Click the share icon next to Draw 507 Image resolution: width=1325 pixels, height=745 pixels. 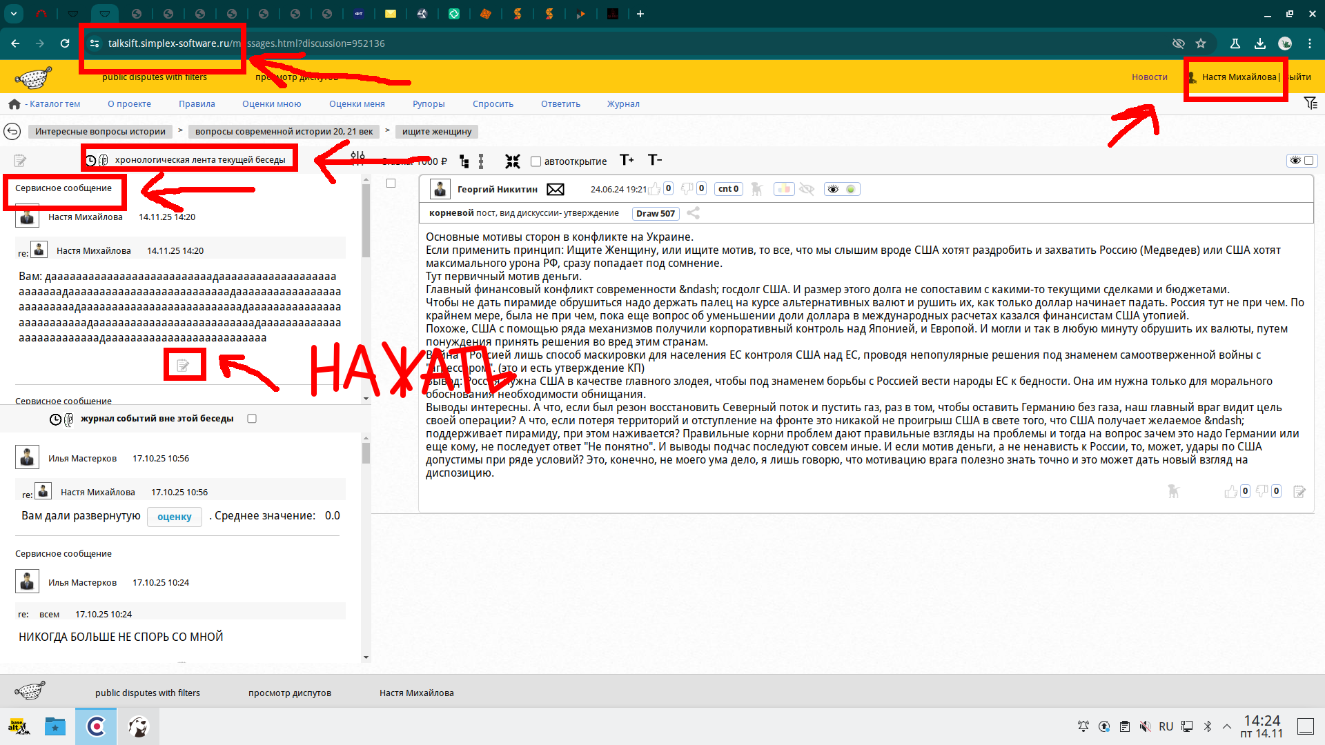[694, 213]
